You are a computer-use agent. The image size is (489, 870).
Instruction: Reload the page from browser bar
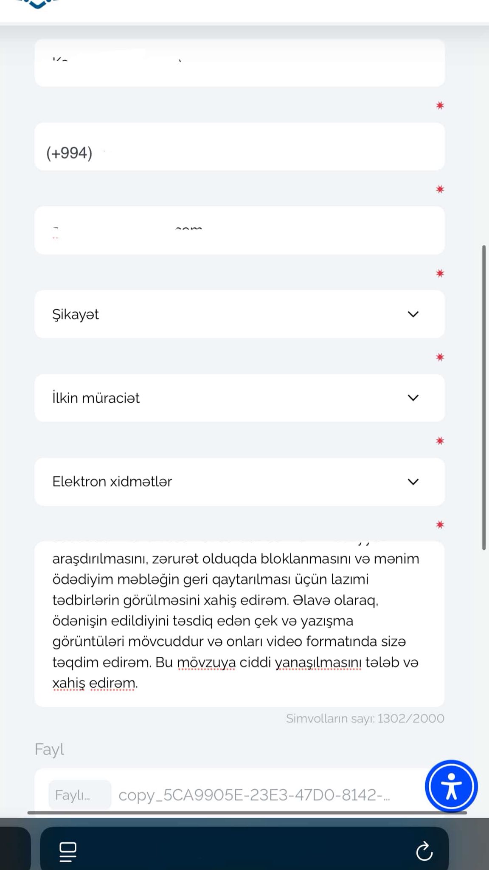(424, 851)
